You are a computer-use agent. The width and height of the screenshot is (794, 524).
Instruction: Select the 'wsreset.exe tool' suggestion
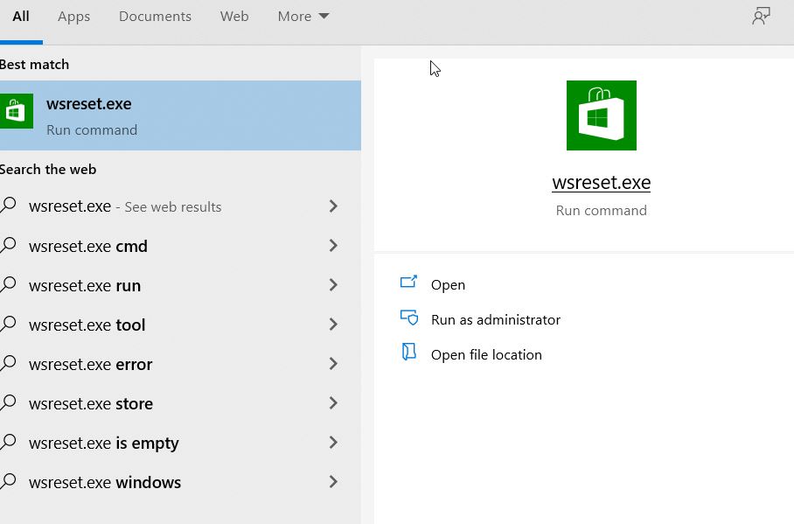point(180,325)
